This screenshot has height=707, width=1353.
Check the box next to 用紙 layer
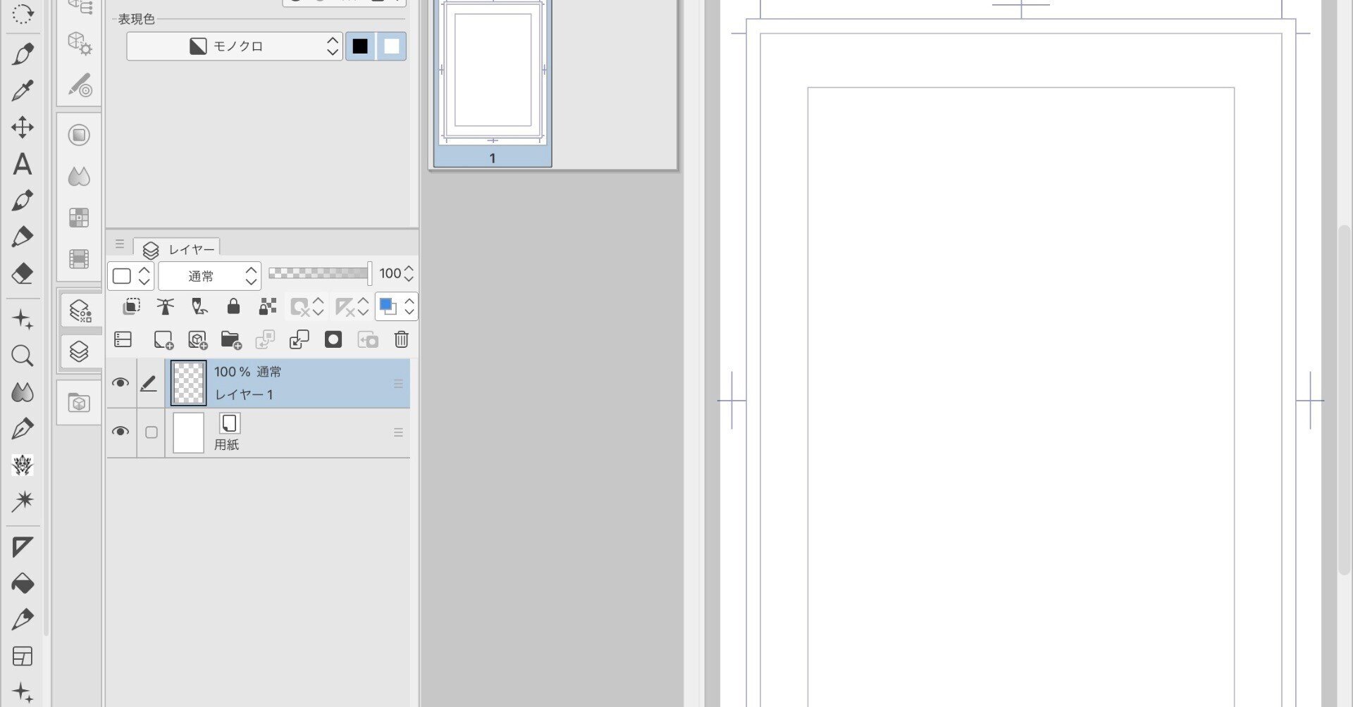click(151, 432)
